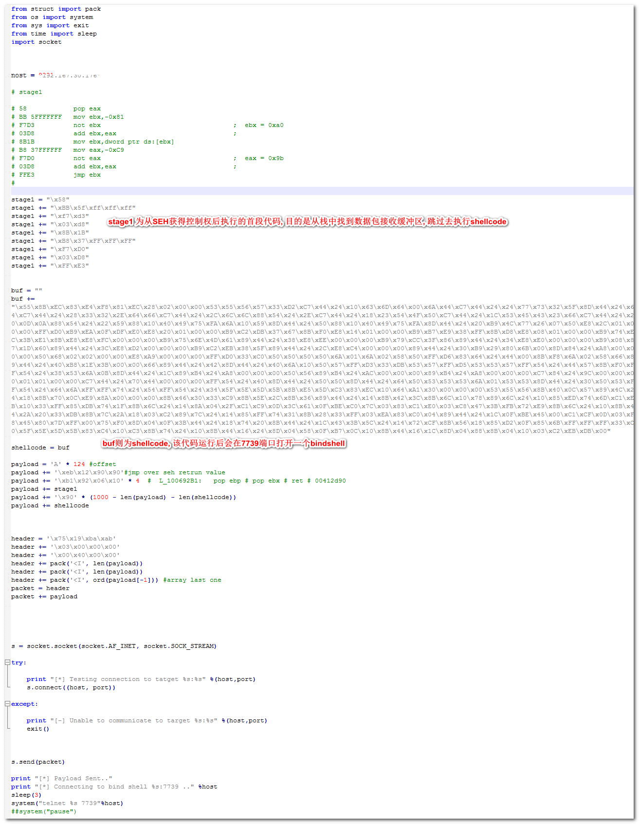Click the 'exit()' line
Screen dimensions: 639x824
[x=38, y=729]
